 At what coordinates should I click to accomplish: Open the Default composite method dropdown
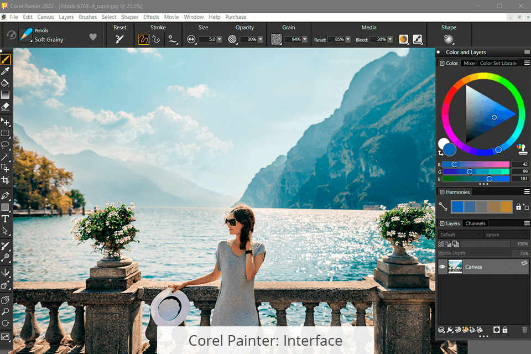[460, 235]
